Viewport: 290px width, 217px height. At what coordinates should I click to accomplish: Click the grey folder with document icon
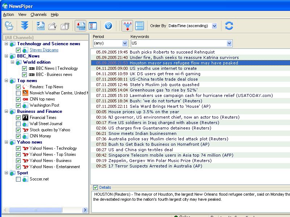[65, 26]
